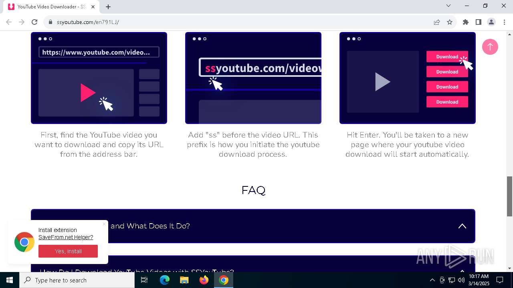Collapse the first FAQ item chevron
Screen dimensions: 513x288
(462, 226)
